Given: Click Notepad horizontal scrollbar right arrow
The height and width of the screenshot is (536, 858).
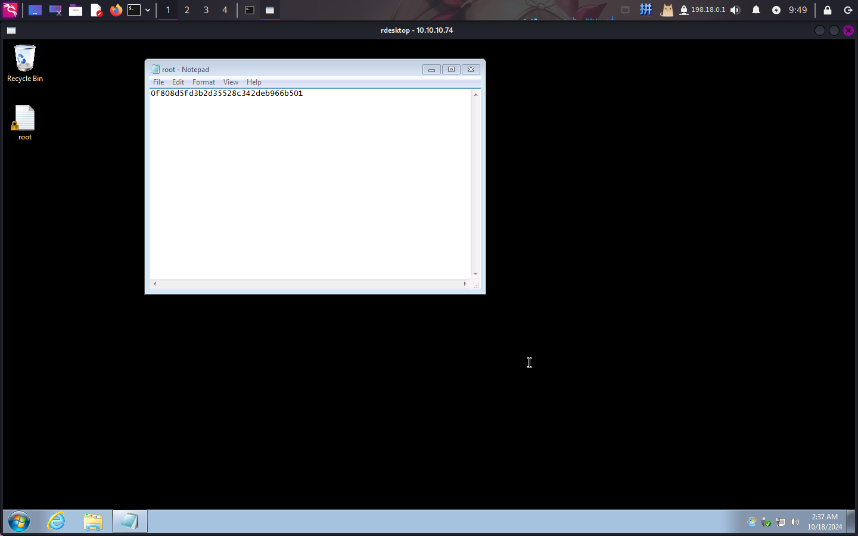Looking at the screenshot, I should (x=465, y=283).
